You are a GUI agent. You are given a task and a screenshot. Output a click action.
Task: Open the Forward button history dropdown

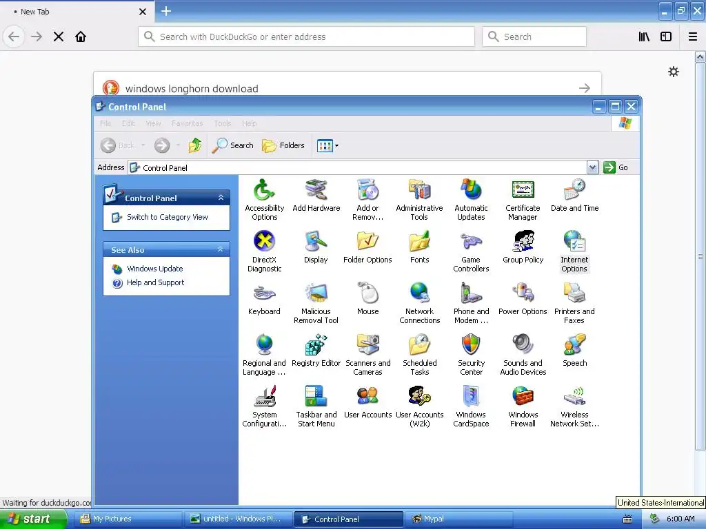click(x=179, y=145)
